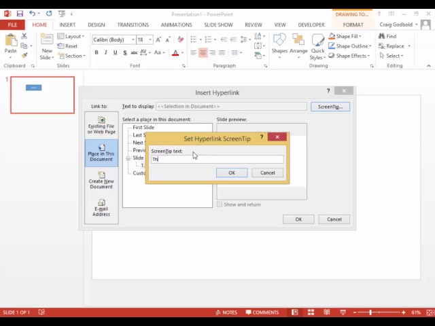The height and width of the screenshot is (326, 435).
Task: Select Justify alignment button
Action: click(222, 52)
